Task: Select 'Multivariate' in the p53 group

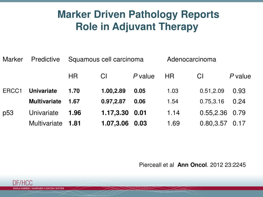Action: tap(46, 123)
